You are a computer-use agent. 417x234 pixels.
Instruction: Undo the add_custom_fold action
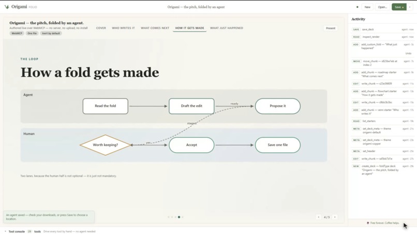(x=408, y=53)
